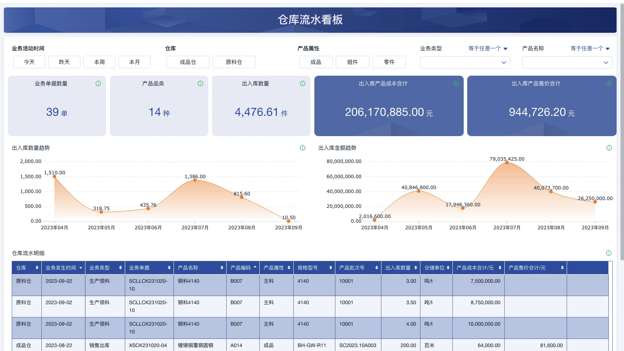Open the info icon on 产品品类 card
Viewport: 624px width, 351px height.
click(200, 83)
